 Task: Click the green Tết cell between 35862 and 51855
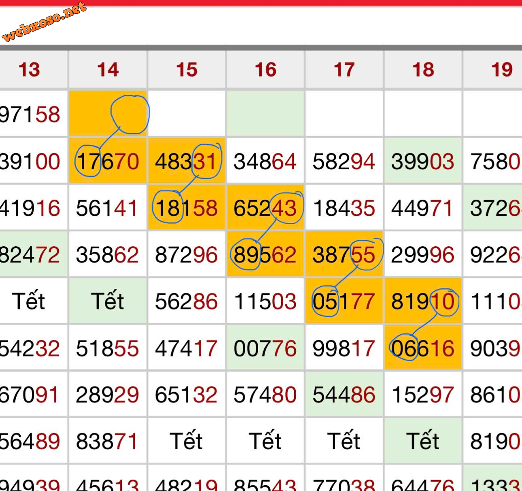[x=108, y=301]
